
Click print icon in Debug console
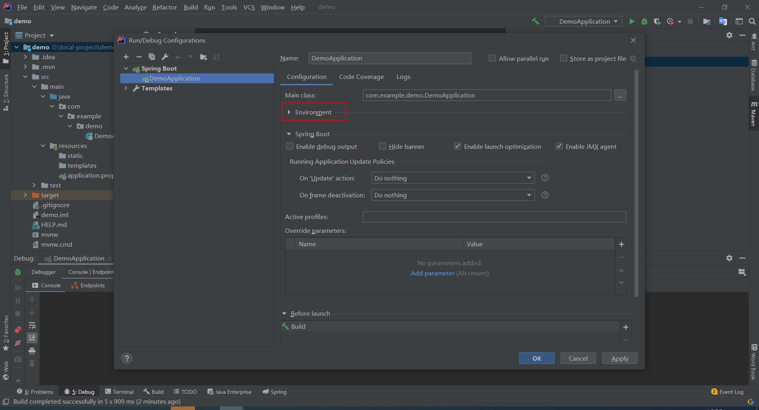32,351
